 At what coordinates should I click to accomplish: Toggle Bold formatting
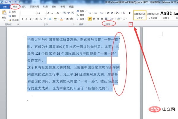[22, 19]
